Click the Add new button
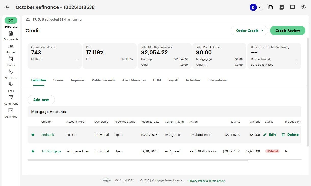311x186 pixels. 41,100
